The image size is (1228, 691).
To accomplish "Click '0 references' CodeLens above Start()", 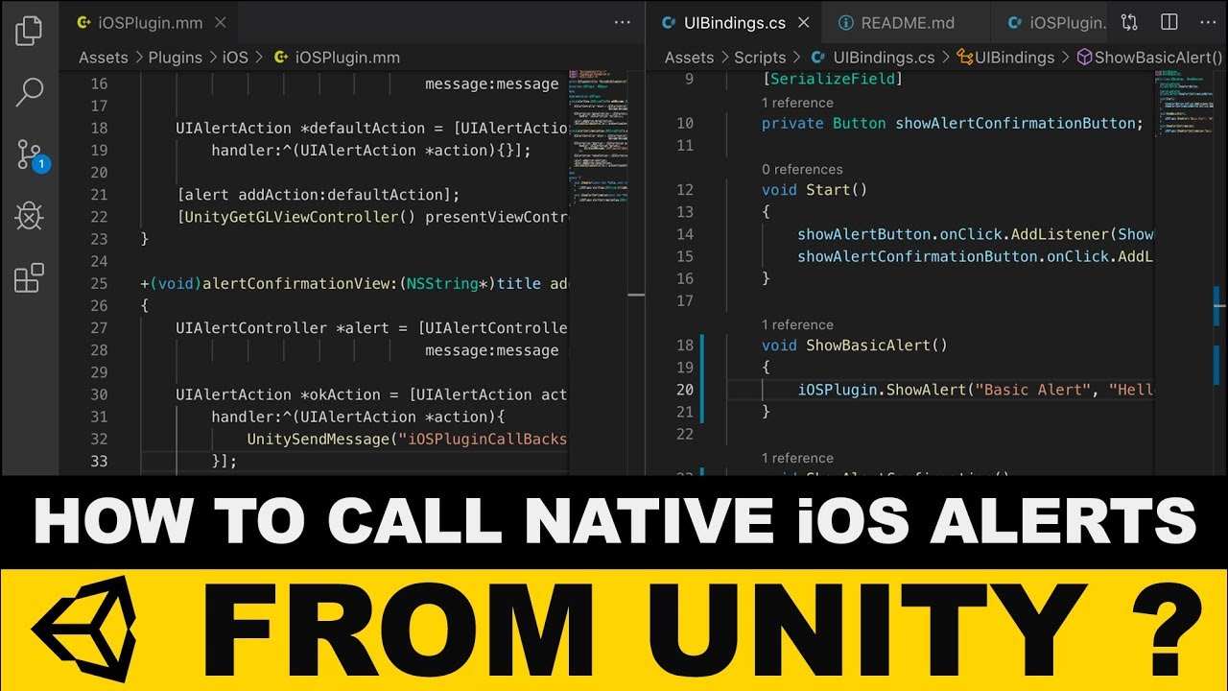I will click(x=802, y=169).
